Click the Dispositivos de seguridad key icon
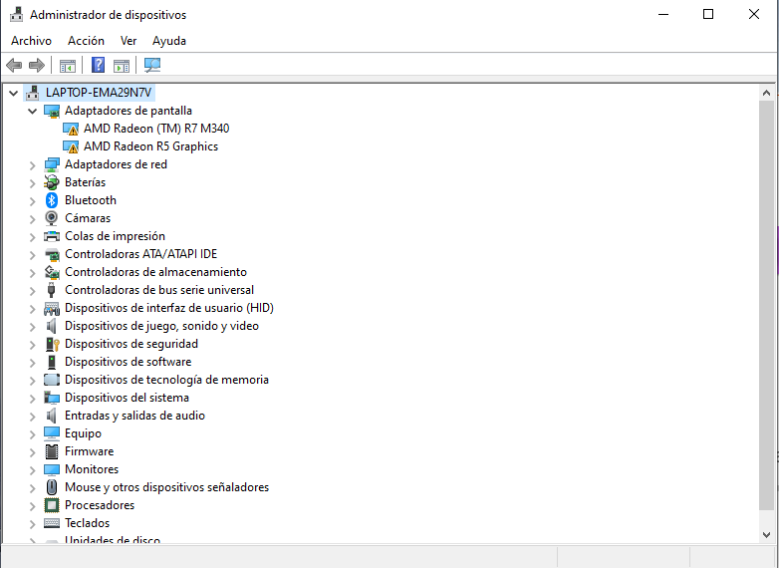779x568 pixels. coord(52,344)
